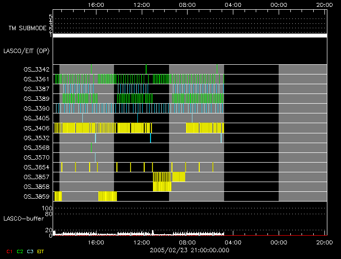Click the green OS_3342 marker near 12:00
The image size is (341, 259).
146,69
